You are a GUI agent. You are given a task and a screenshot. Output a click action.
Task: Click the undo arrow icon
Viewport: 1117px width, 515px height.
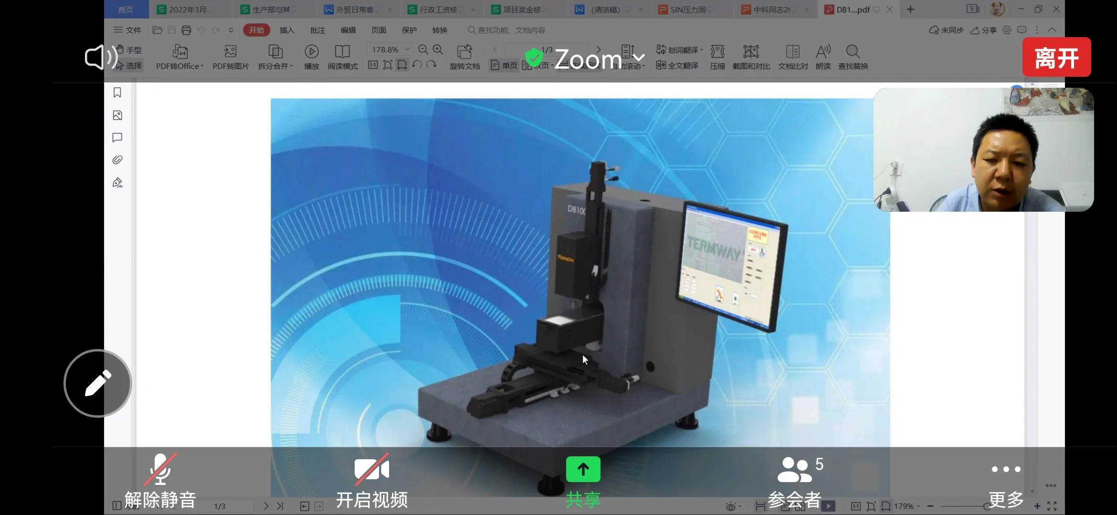[201, 30]
